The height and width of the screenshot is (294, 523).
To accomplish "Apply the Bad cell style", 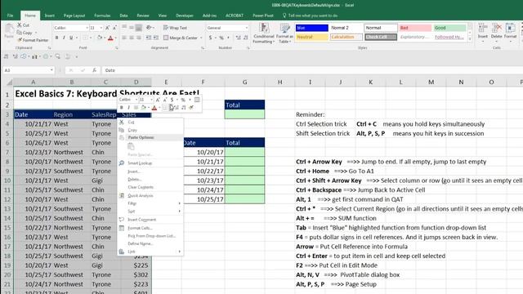I will point(415,28).
